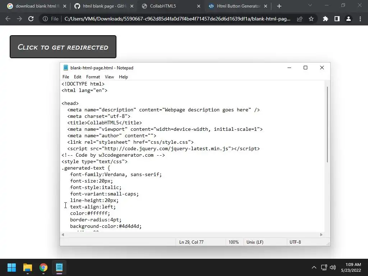This screenshot has height=276, width=368.
Task: Click the Notepad taskbar icon
Action: pyautogui.click(x=59, y=267)
